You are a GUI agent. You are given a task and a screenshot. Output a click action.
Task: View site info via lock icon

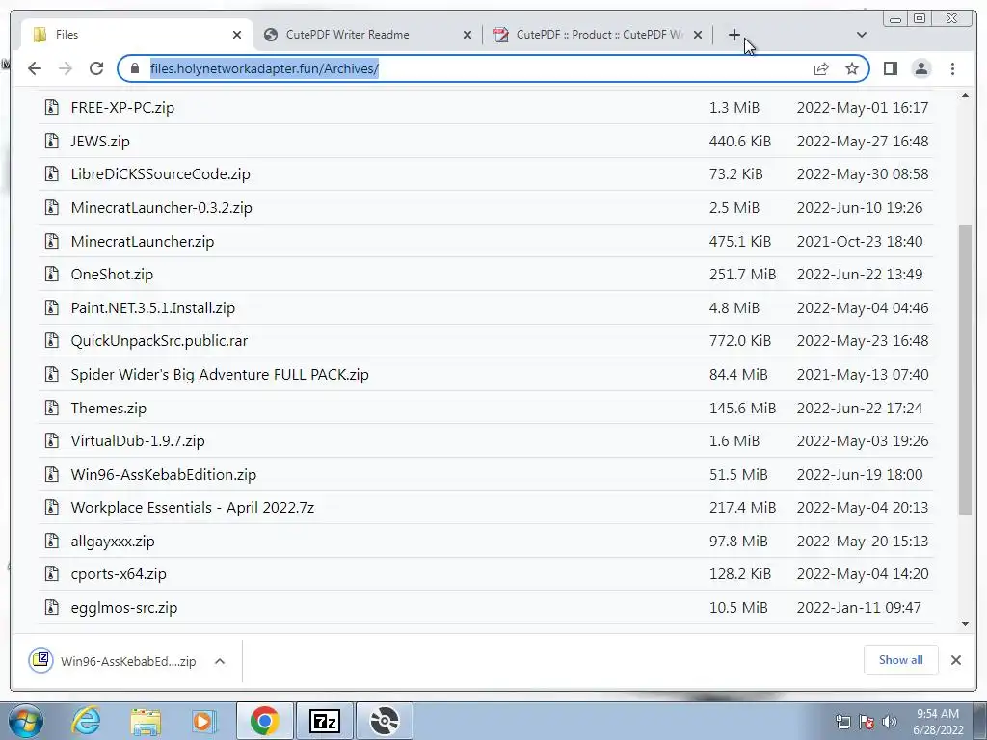click(x=134, y=68)
